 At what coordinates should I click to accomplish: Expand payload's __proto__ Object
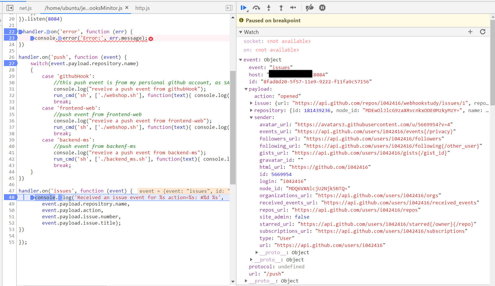coord(251,260)
